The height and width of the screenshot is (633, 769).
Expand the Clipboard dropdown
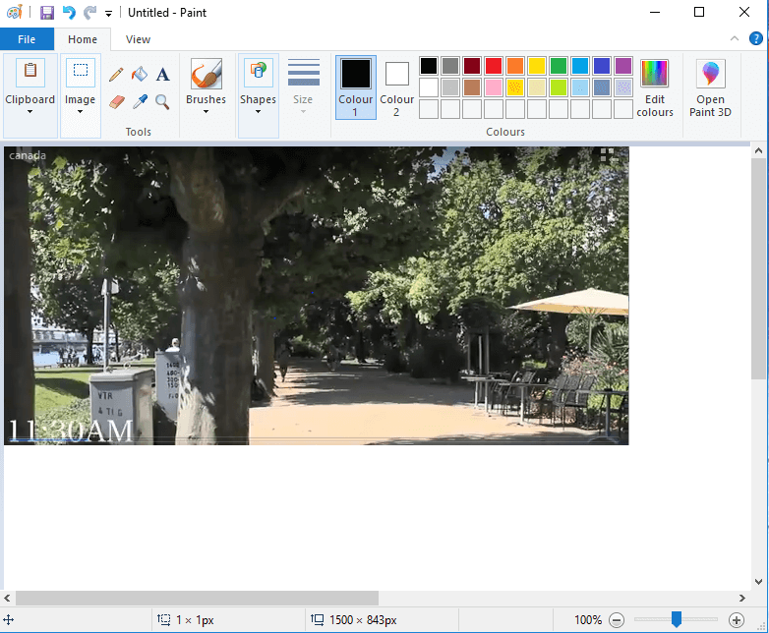[x=30, y=111]
